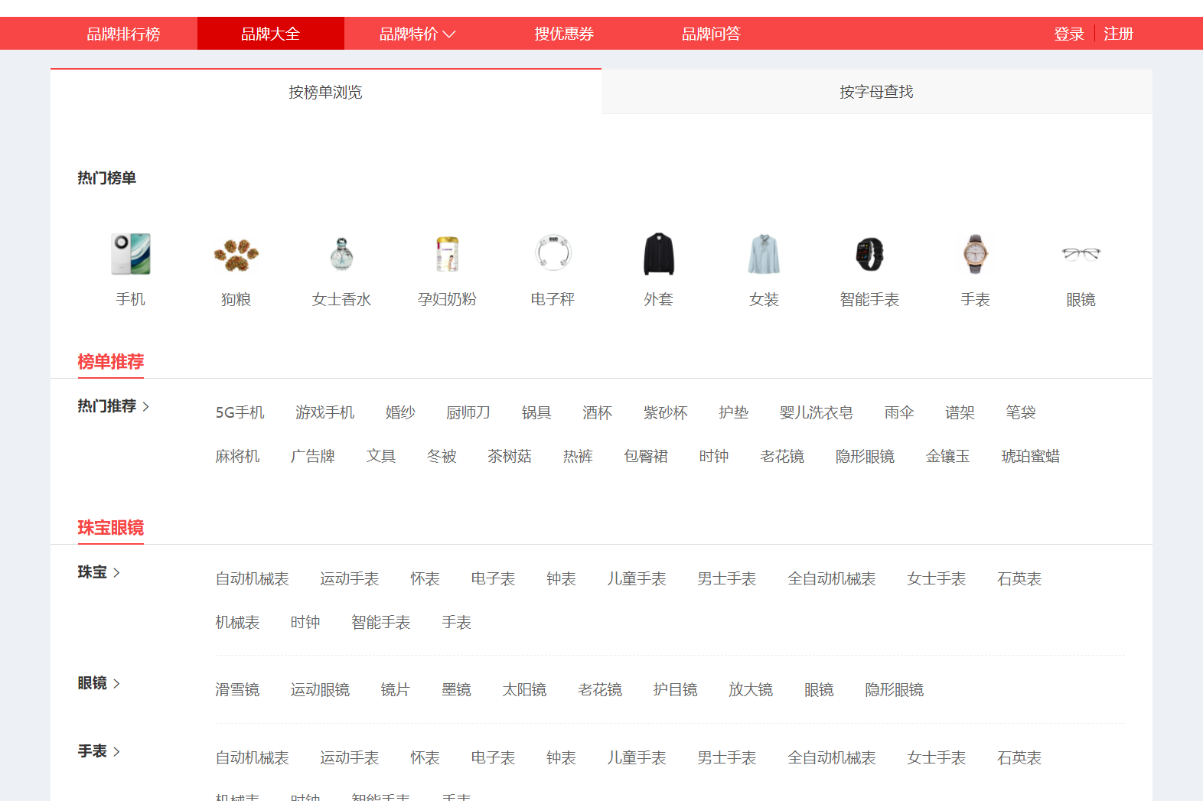The height and width of the screenshot is (801, 1203).
Task: Choose the black jacket icon
Action: 658,254
